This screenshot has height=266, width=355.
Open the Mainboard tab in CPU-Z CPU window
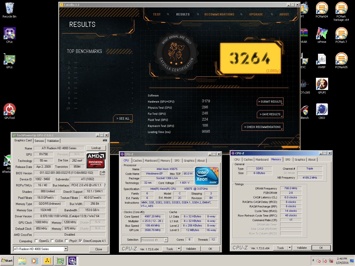click(x=151, y=161)
